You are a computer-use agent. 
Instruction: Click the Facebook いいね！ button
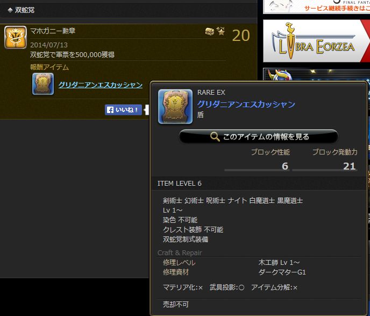click(123, 110)
